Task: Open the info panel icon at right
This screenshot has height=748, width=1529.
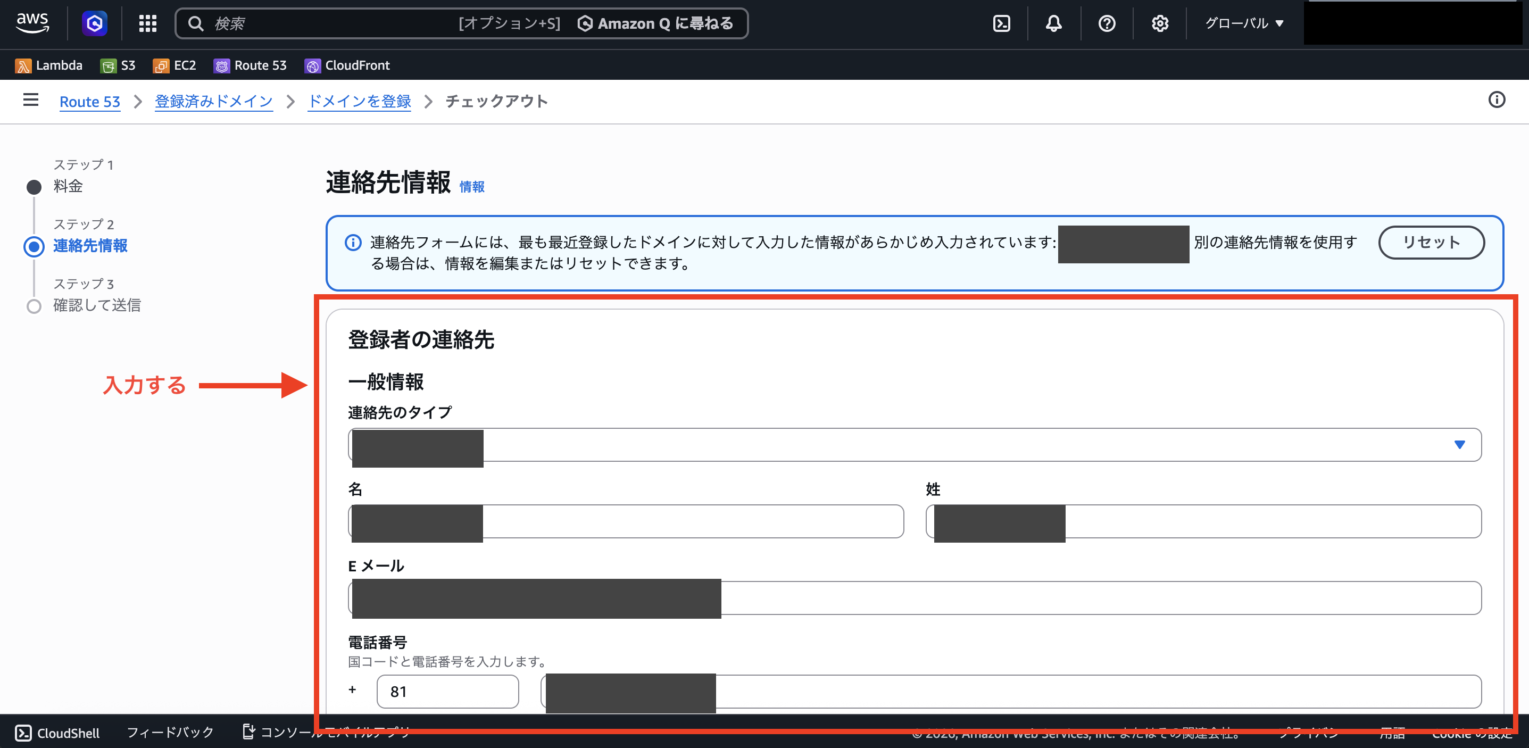Action: [1497, 99]
